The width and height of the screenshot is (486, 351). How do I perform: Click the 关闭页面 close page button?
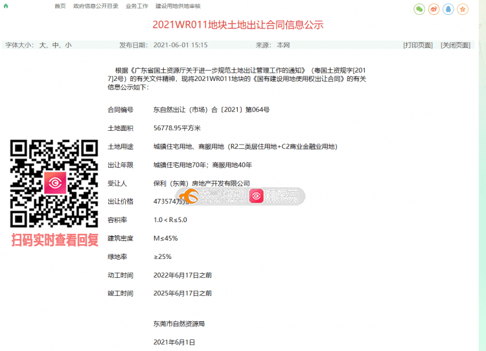455,45
